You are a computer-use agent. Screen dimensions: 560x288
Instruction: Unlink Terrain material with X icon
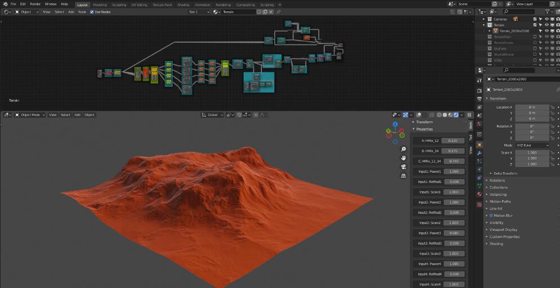[x=271, y=12]
